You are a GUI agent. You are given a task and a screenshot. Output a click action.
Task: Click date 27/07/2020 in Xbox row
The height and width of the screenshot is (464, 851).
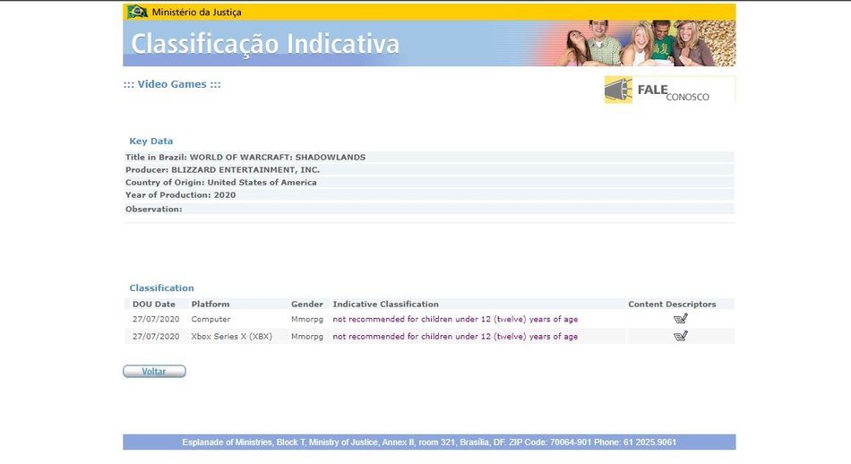[x=156, y=337]
